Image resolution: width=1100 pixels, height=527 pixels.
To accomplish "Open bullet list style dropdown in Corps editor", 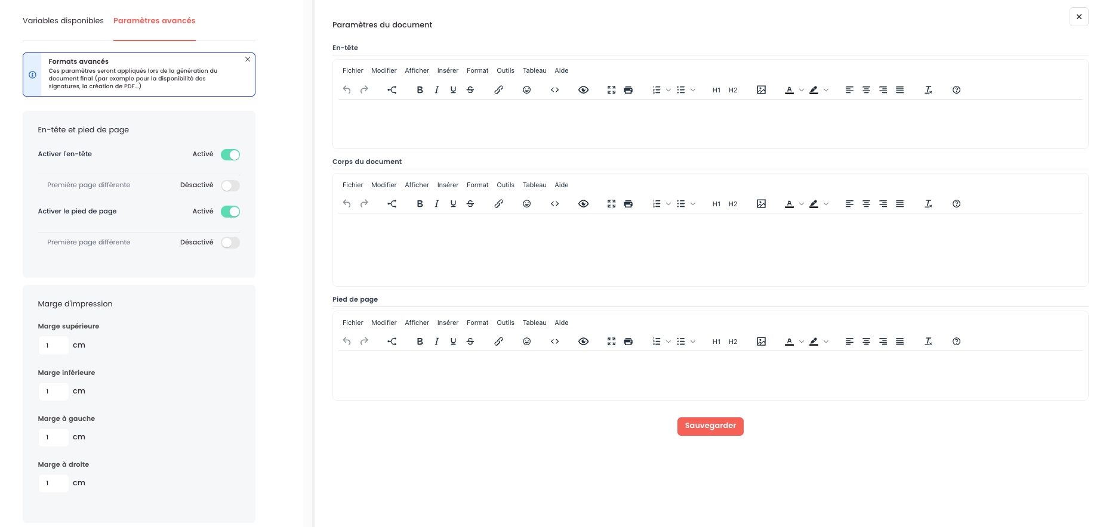I will pyautogui.click(x=693, y=204).
